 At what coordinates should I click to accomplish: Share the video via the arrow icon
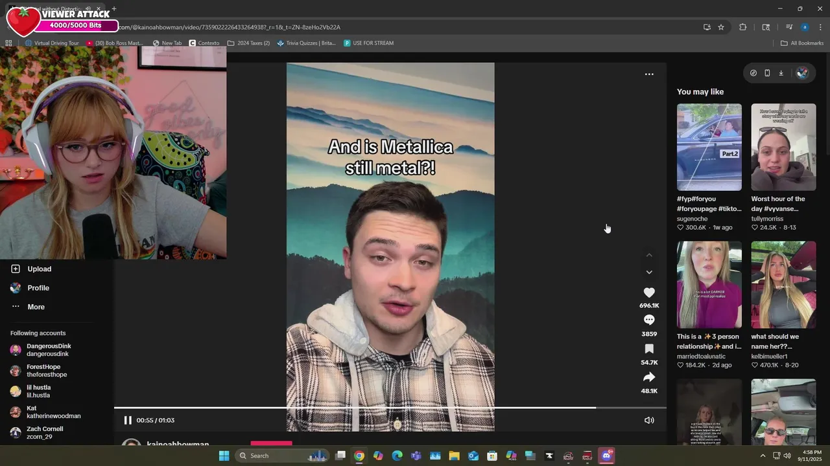[649, 377]
